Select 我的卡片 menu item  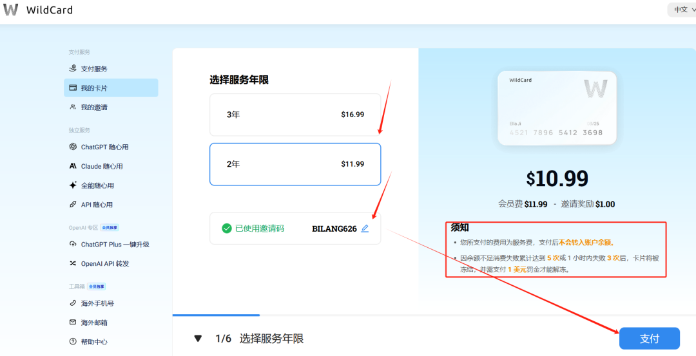[111, 88]
